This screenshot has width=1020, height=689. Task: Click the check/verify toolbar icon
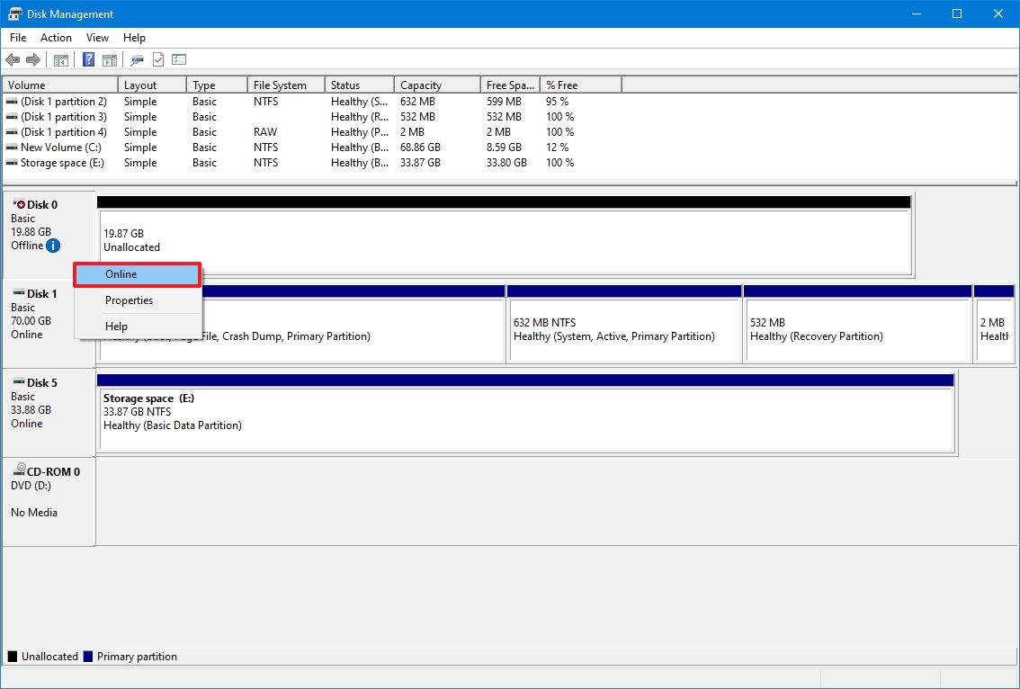tap(157, 59)
